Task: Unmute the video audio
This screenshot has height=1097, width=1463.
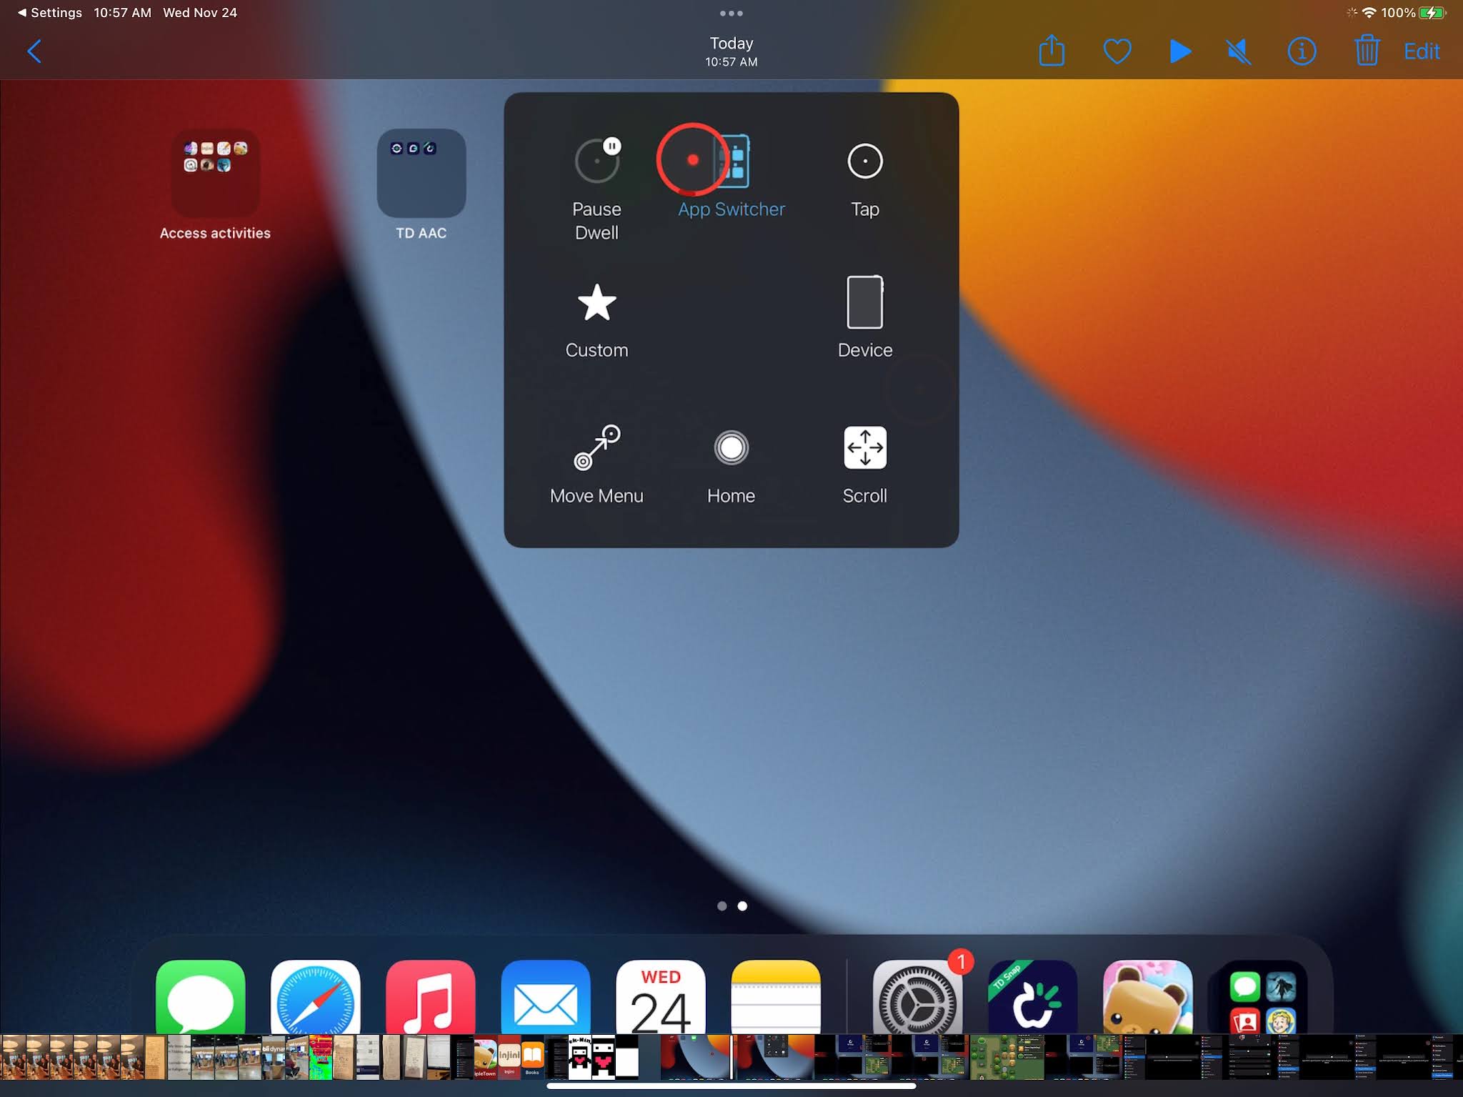Action: click(1238, 51)
